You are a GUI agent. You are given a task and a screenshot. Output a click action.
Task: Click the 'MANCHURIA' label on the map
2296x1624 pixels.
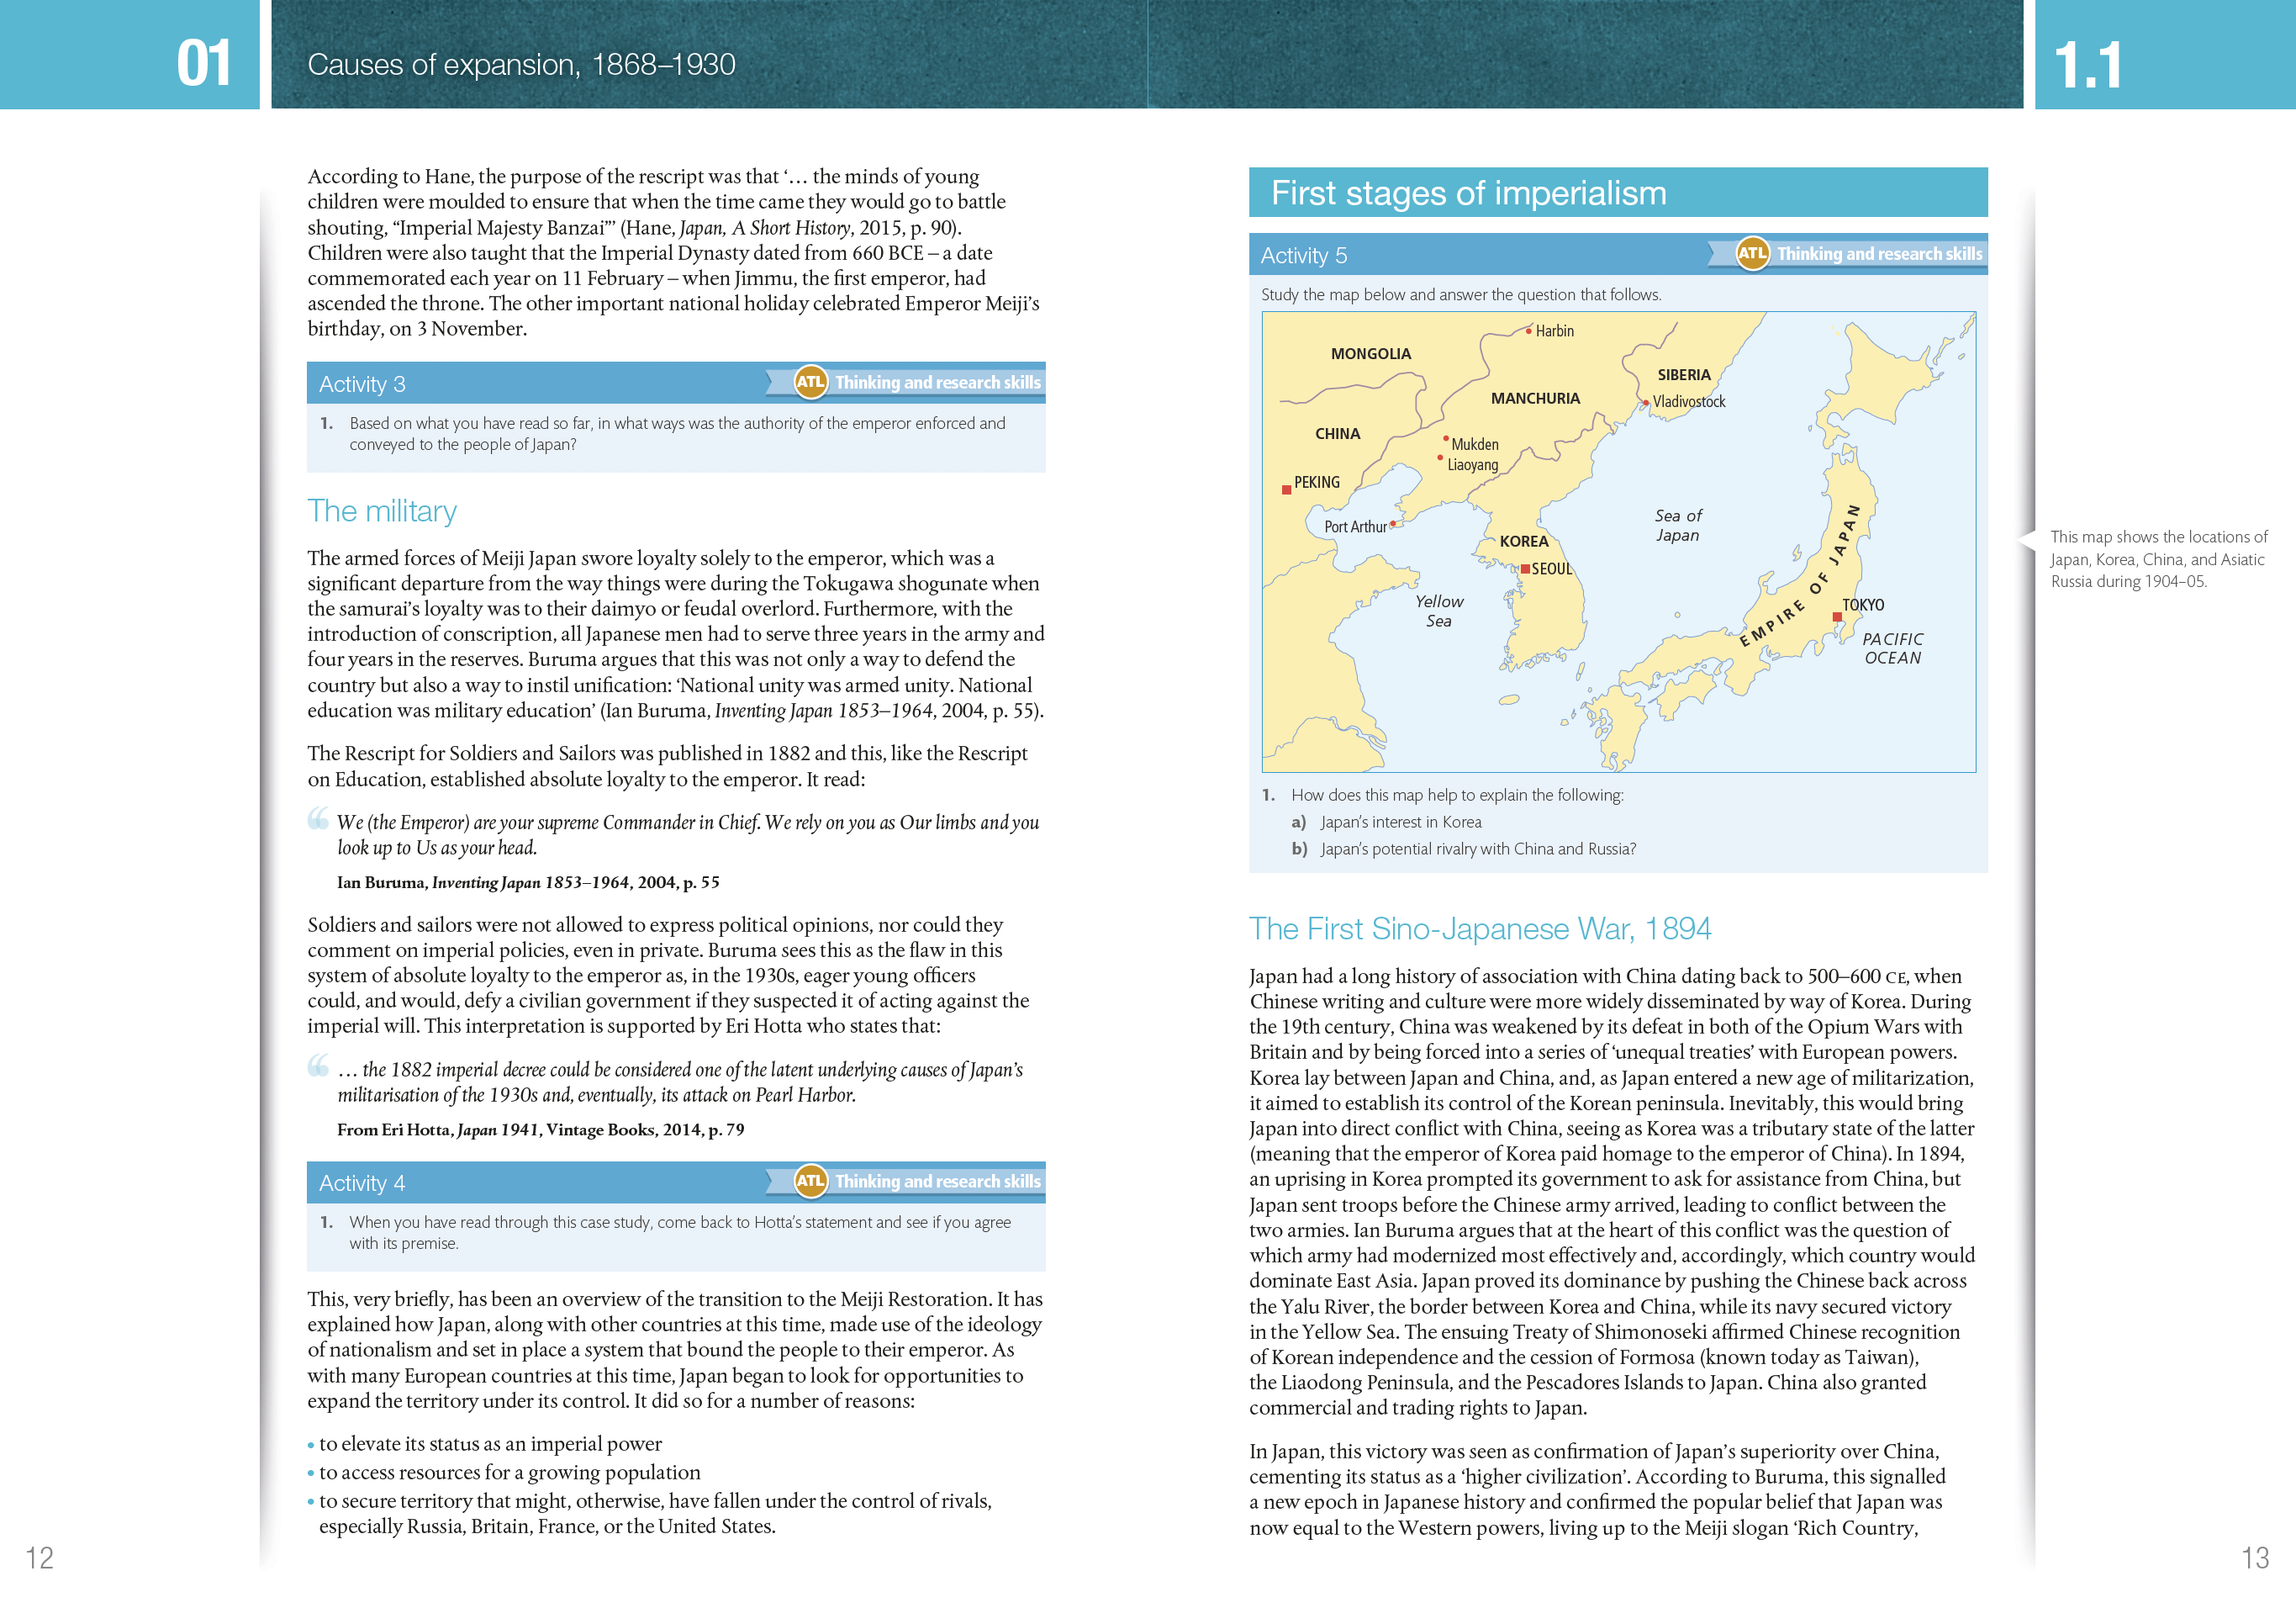tap(1535, 399)
